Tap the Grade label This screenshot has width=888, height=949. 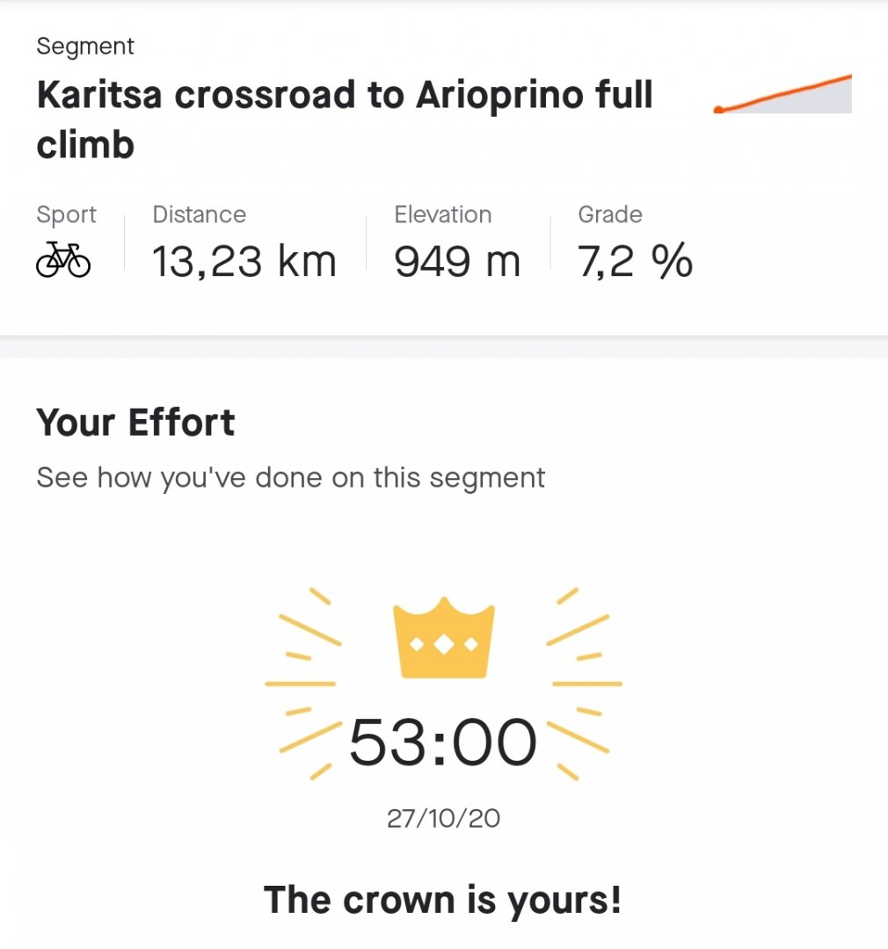tap(610, 214)
